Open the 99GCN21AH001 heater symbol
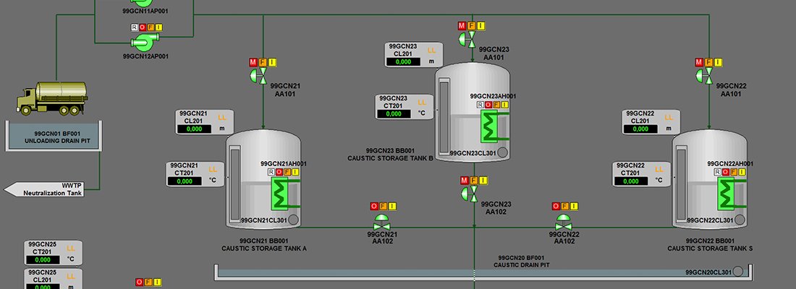Viewport: 796px width, 289px height. coord(279,195)
